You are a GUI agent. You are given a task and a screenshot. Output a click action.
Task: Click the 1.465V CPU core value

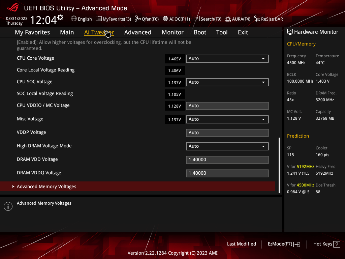[175, 59]
